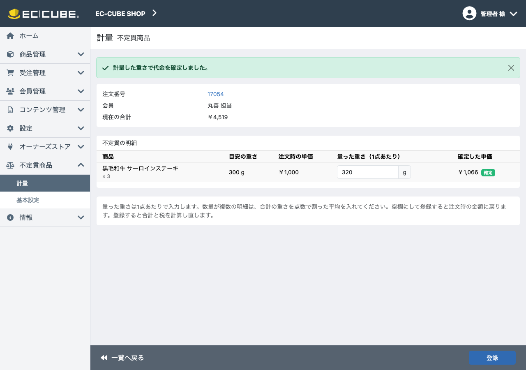Click the people icon for 会員管理
The width and height of the screenshot is (526, 370).
(10, 91)
